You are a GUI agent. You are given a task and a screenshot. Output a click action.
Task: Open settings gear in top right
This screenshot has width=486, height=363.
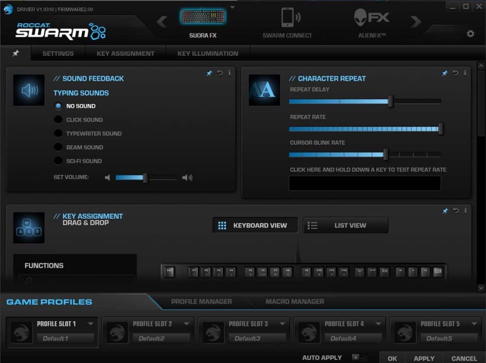(470, 34)
